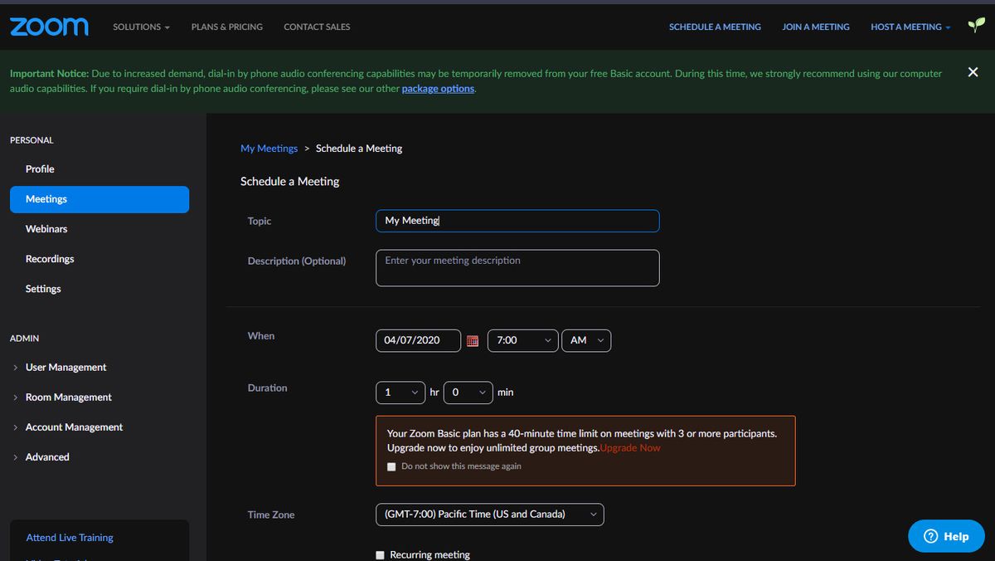Click the "Duration" label

[x=267, y=388]
